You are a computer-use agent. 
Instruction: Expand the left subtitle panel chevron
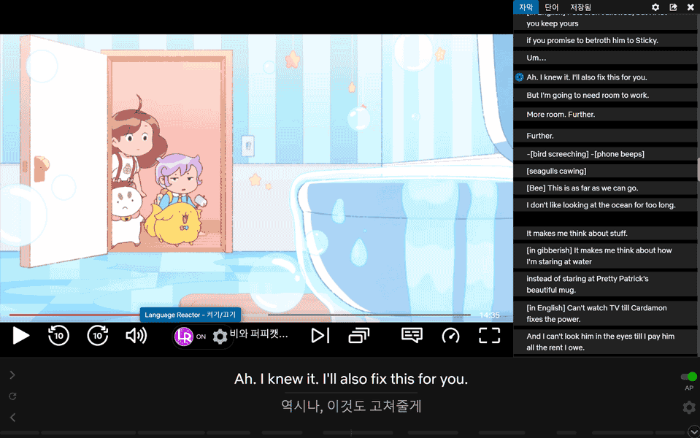[12, 375]
